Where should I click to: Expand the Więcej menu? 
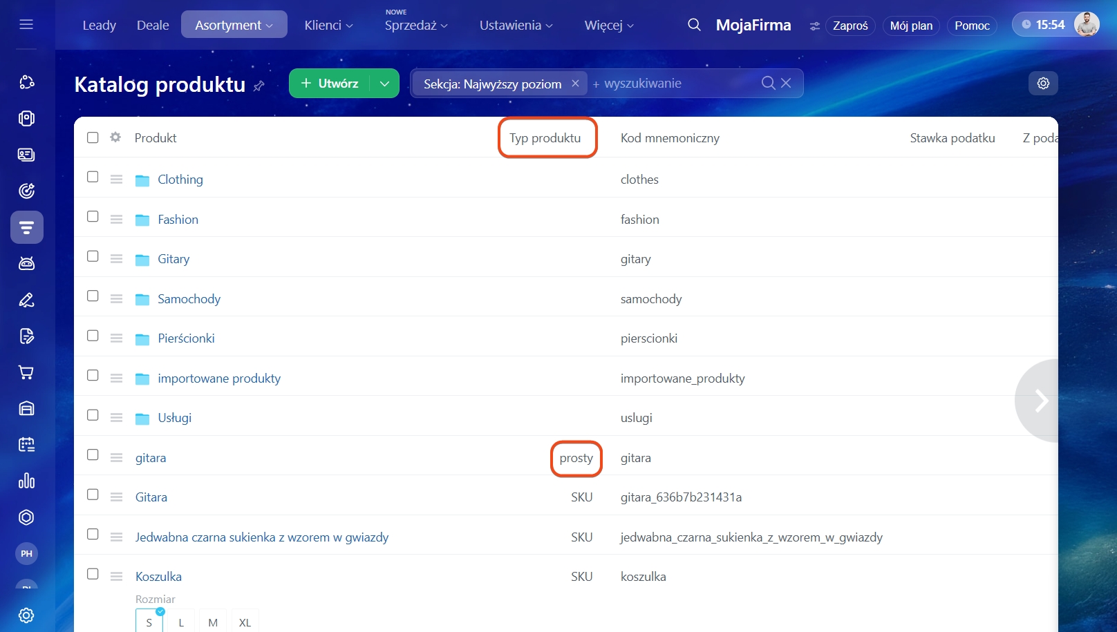point(608,25)
